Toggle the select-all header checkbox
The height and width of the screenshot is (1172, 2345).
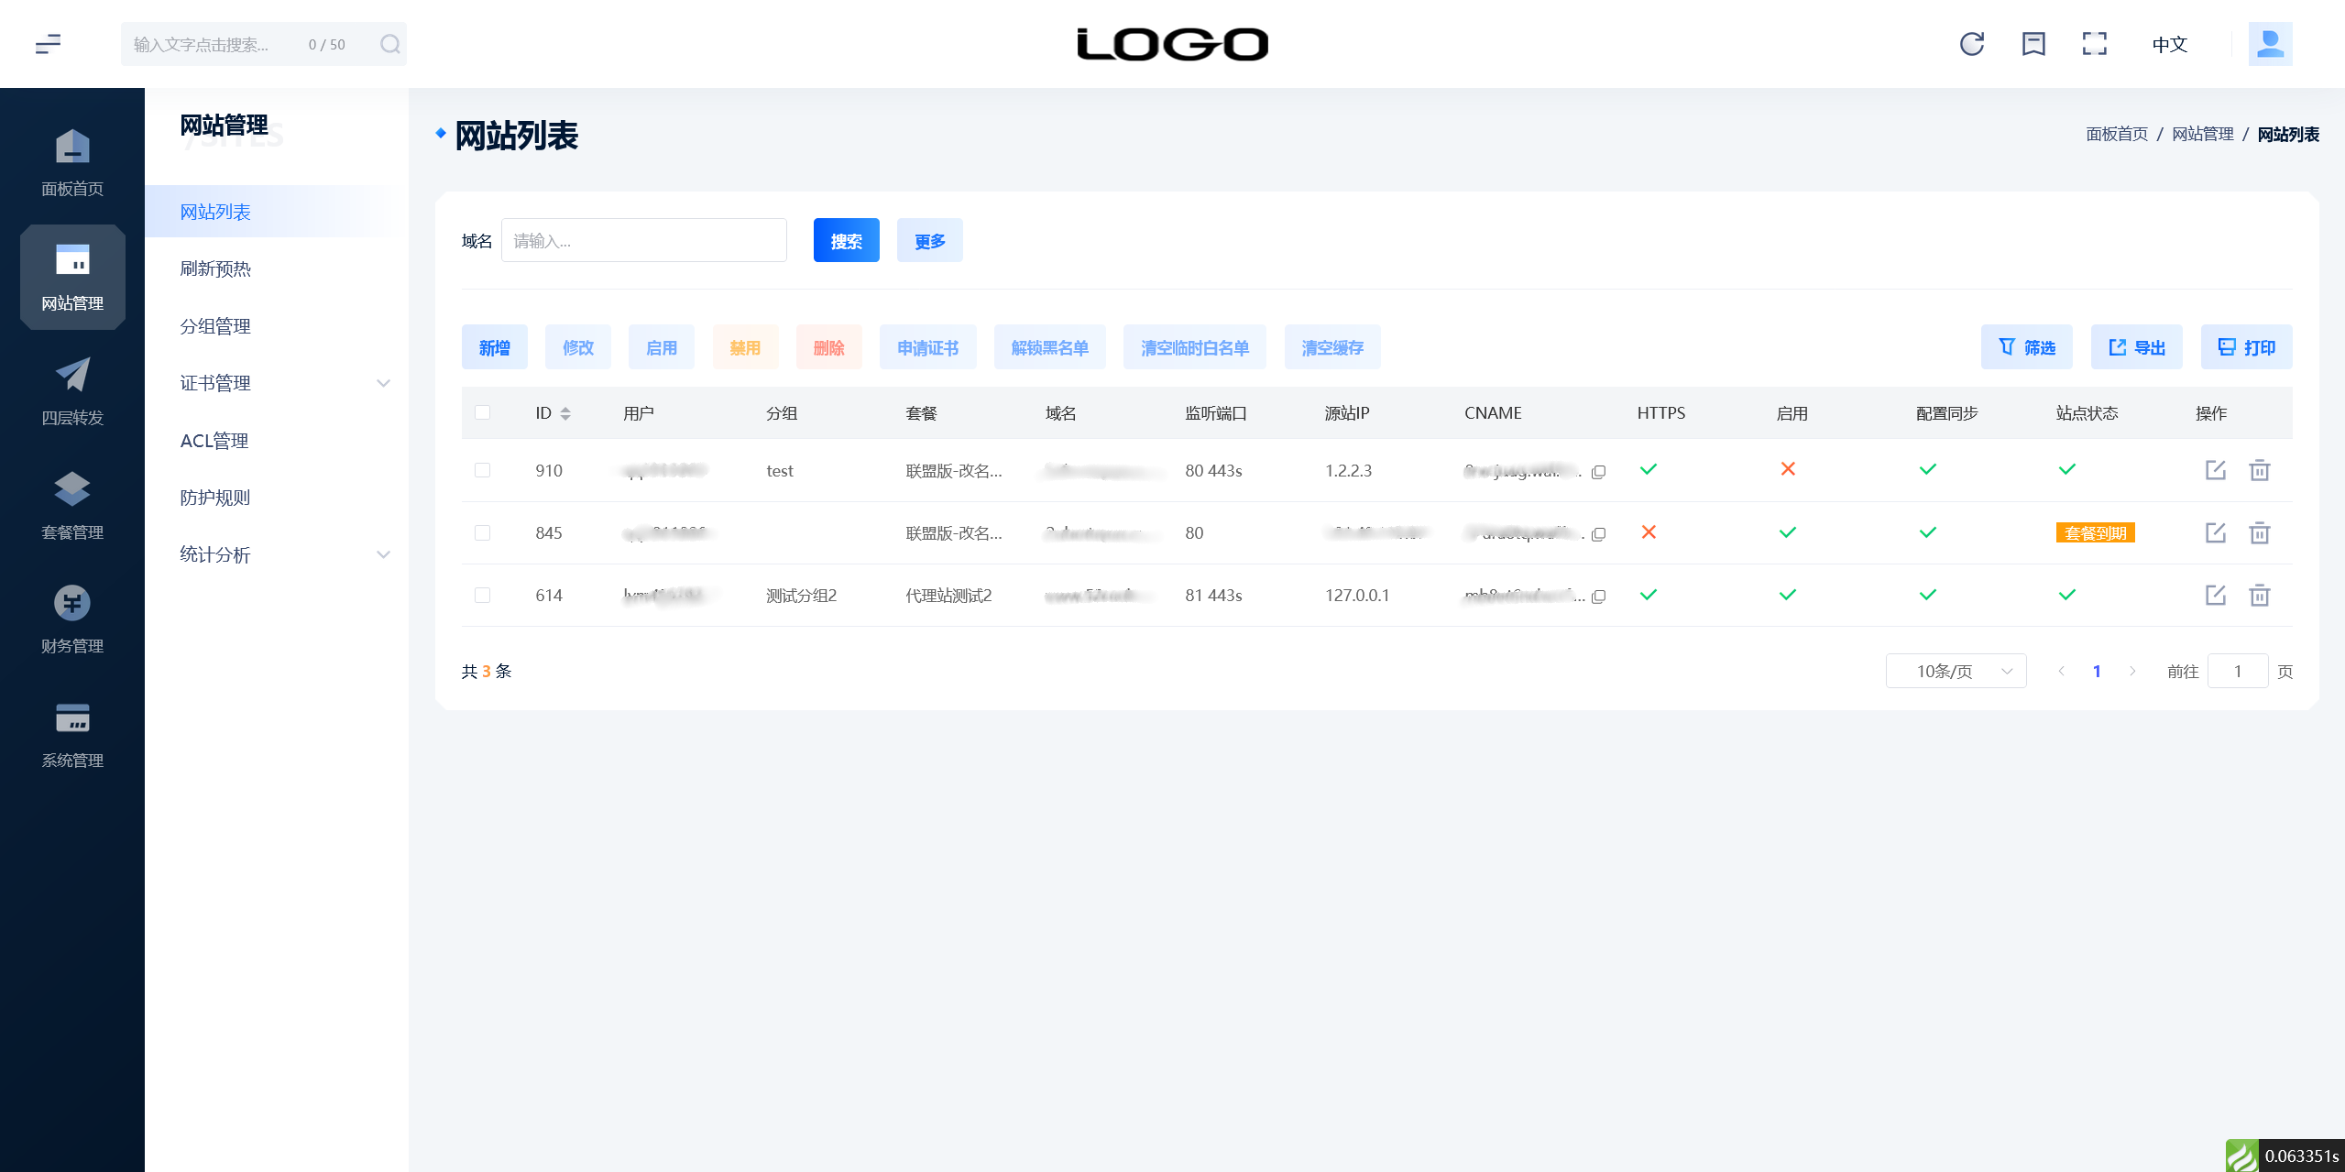(x=482, y=412)
